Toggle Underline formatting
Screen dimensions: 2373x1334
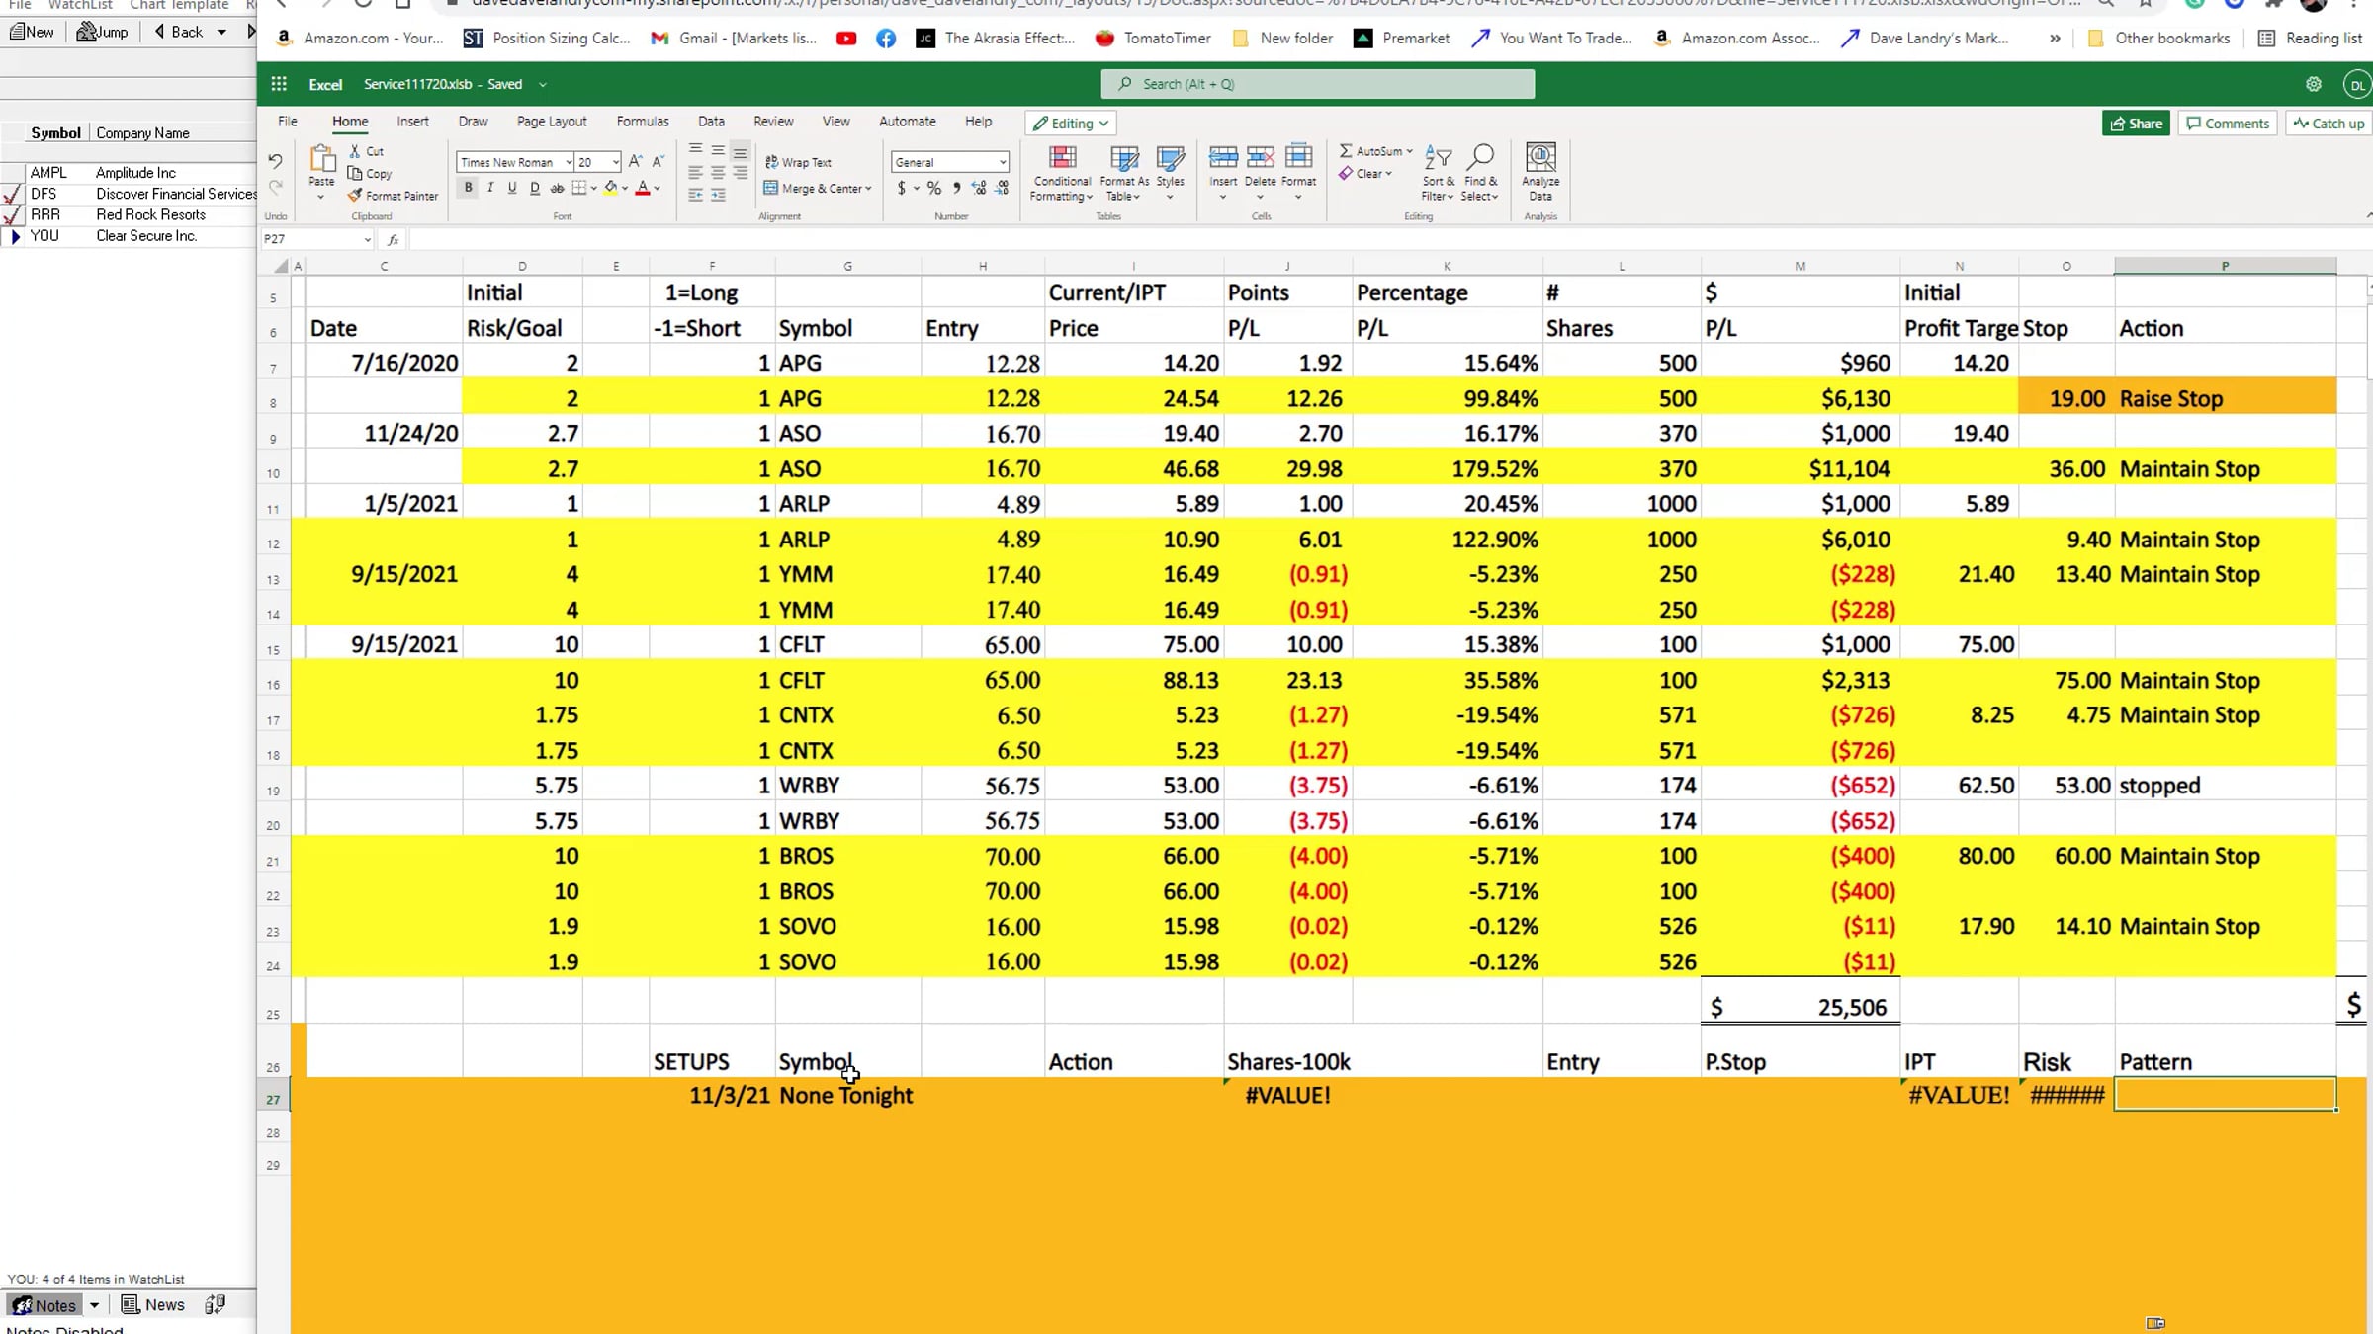[512, 188]
